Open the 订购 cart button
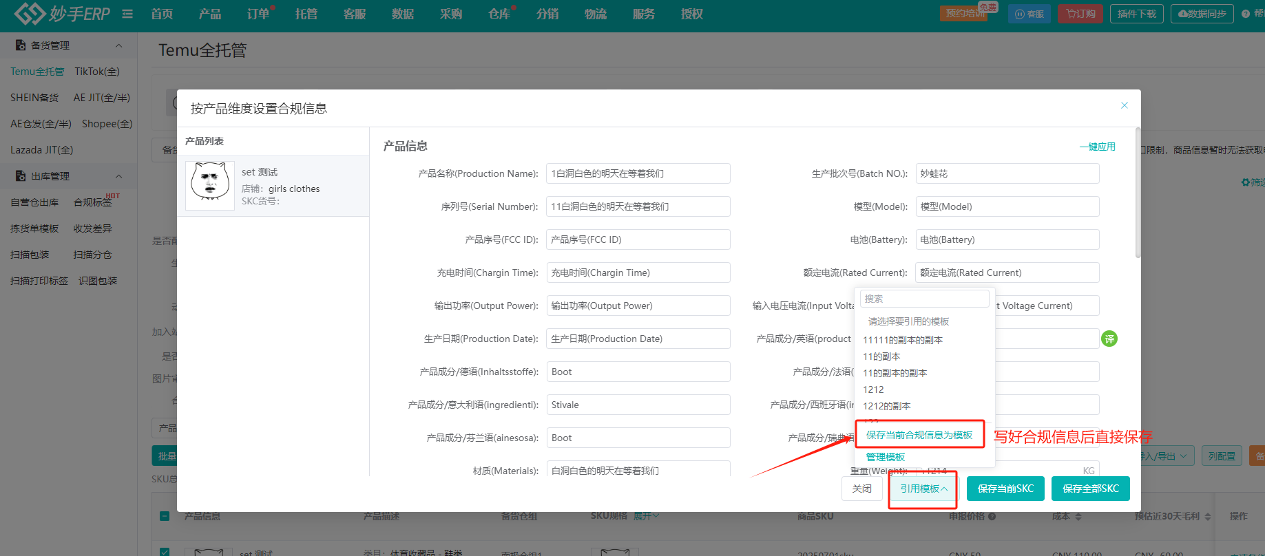 click(1080, 14)
